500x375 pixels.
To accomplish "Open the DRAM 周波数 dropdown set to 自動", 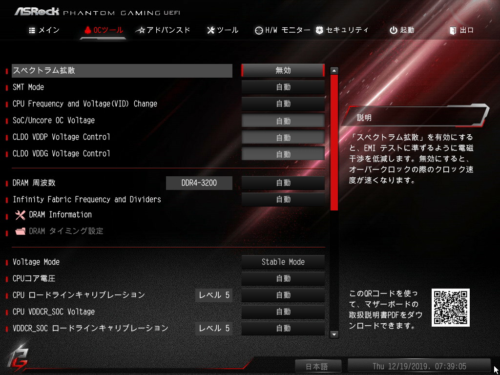I will [x=283, y=183].
